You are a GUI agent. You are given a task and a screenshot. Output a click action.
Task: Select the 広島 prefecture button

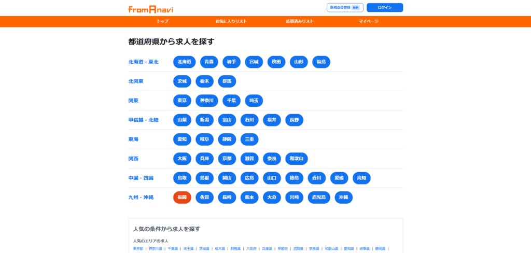(249, 178)
